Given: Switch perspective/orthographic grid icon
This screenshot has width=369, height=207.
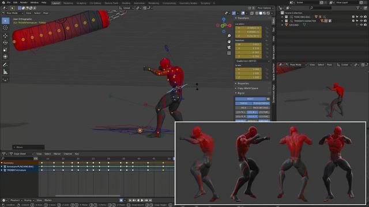Looking at the screenshot, I should (229, 53).
